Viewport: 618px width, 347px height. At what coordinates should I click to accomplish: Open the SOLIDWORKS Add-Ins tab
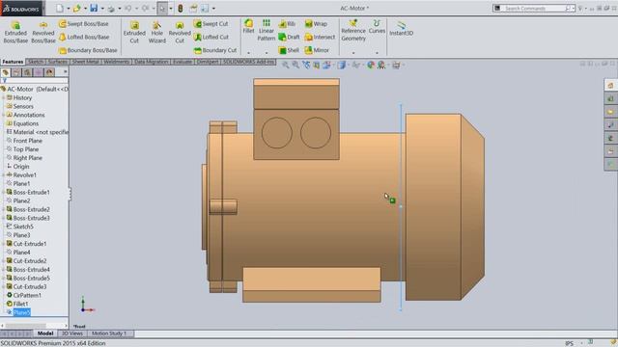(248, 62)
